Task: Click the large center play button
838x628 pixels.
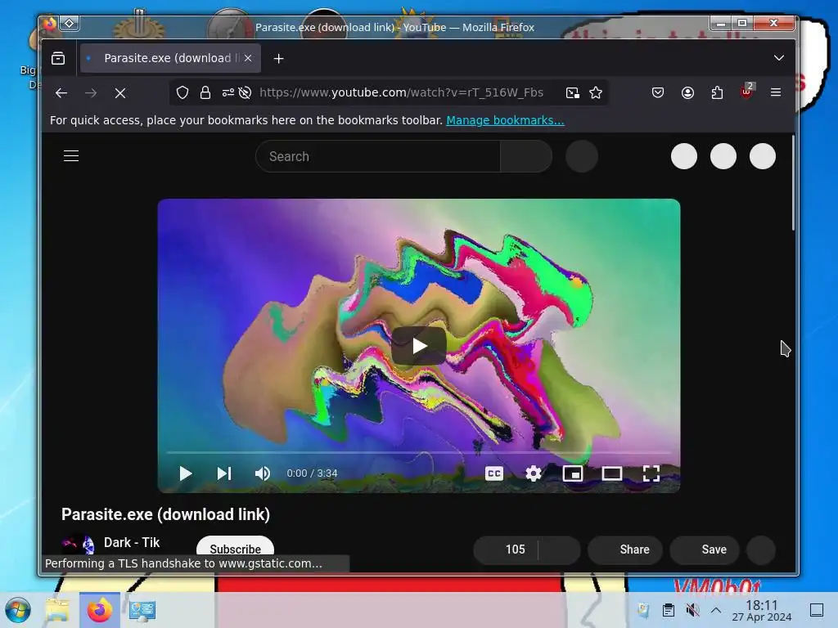Action: tap(419, 346)
